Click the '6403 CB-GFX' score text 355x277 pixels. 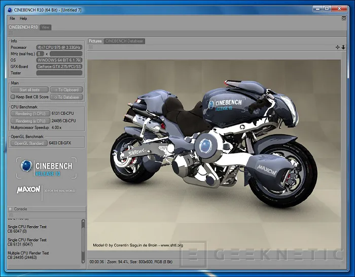pyautogui.click(x=60, y=143)
